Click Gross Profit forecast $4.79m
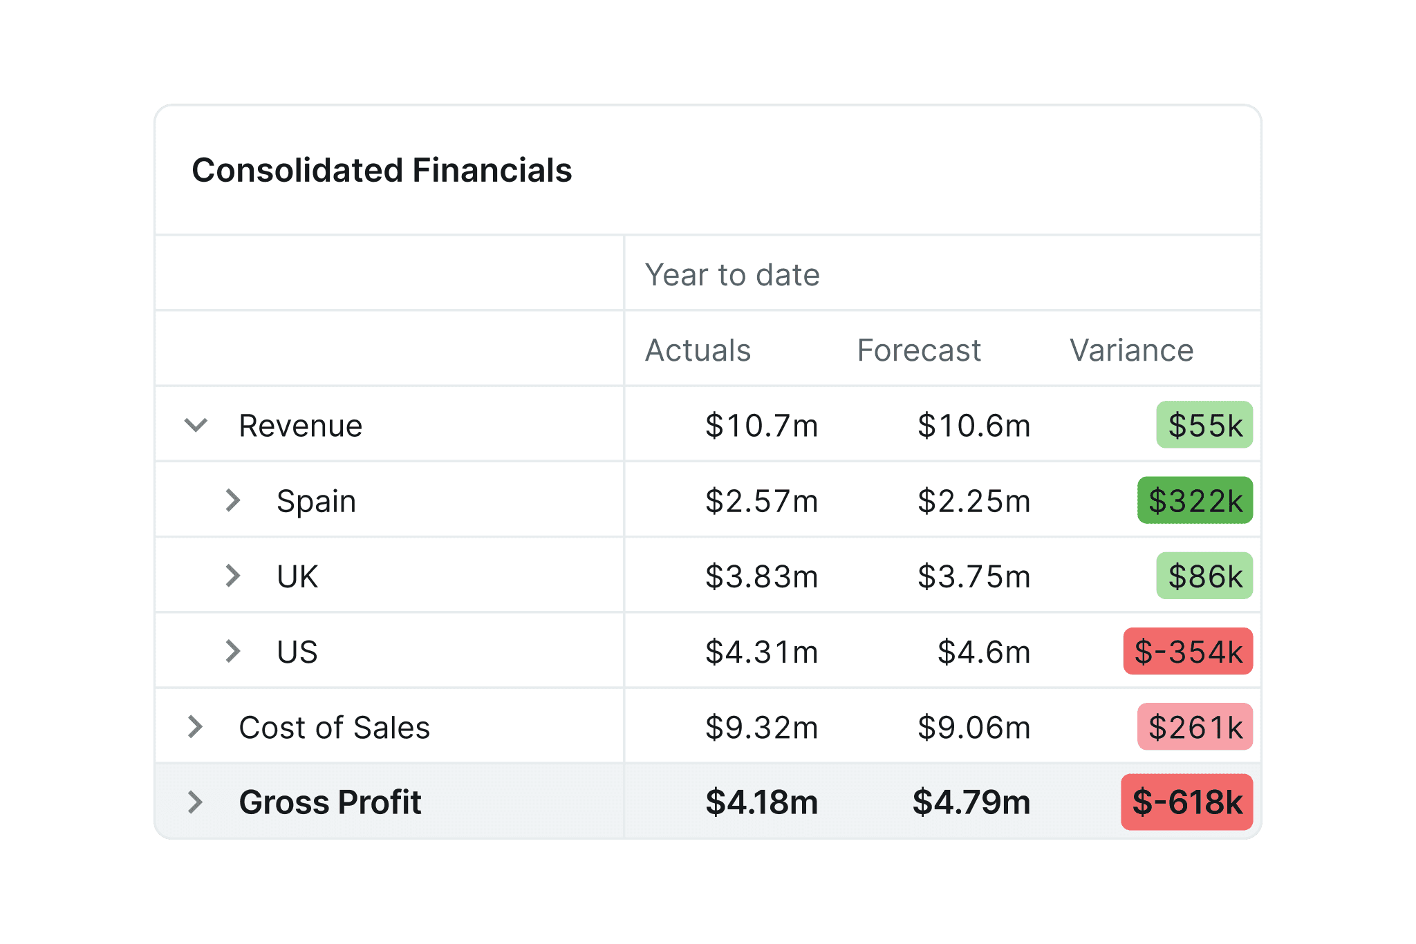Image resolution: width=1416 pixels, height=944 pixels. (x=971, y=802)
